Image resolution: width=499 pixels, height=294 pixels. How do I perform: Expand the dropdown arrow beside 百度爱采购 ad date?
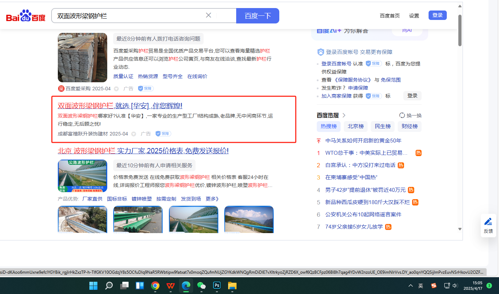point(116,89)
